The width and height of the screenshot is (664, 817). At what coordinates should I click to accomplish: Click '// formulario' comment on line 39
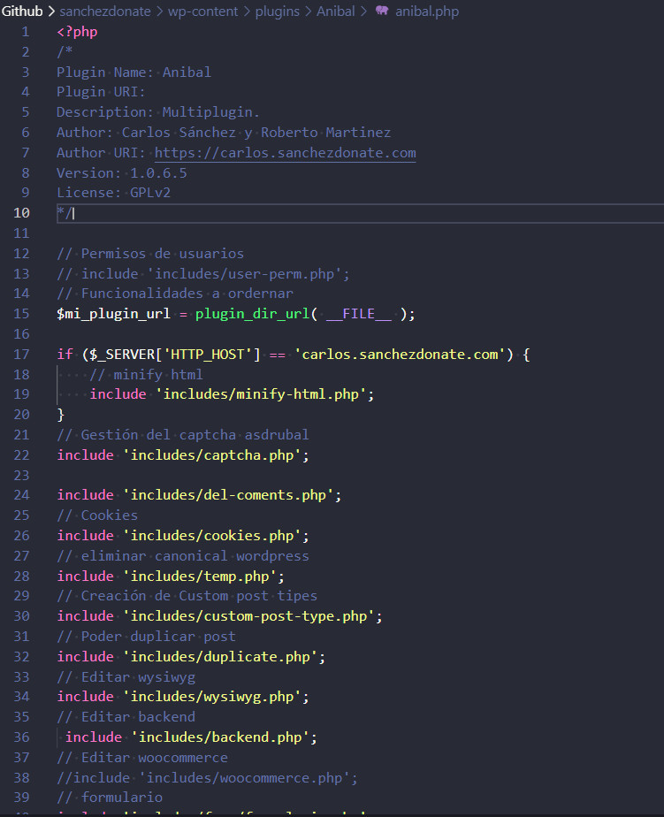(x=110, y=798)
